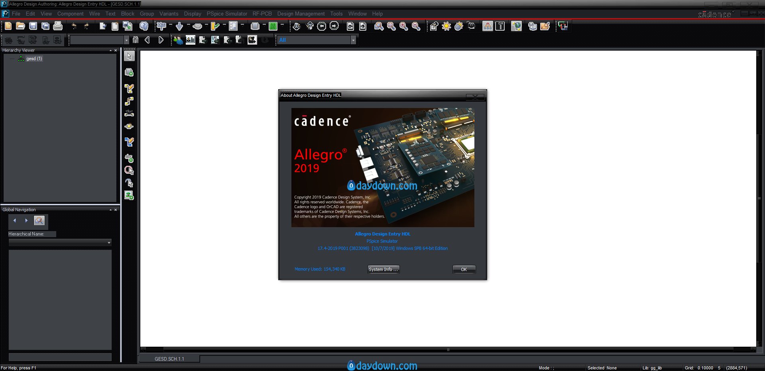Open the Component menu
The image size is (765, 371).
71,14
